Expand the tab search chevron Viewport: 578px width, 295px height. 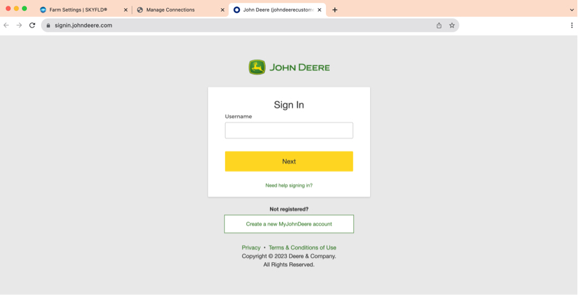tap(572, 10)
